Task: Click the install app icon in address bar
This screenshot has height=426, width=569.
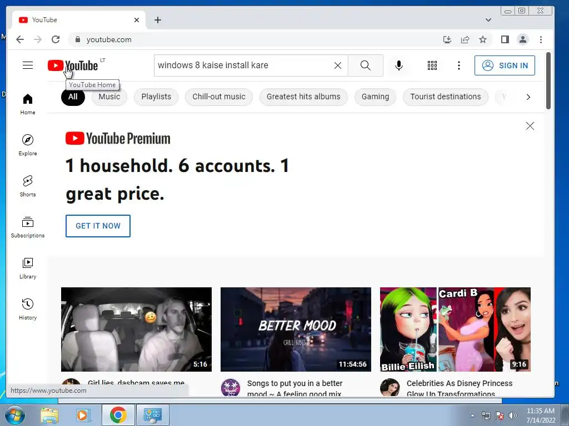Action: coord(447,39)
